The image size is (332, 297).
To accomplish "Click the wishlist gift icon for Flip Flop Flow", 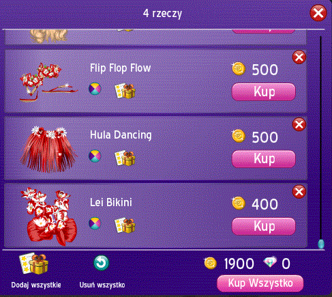I will 125,91.
